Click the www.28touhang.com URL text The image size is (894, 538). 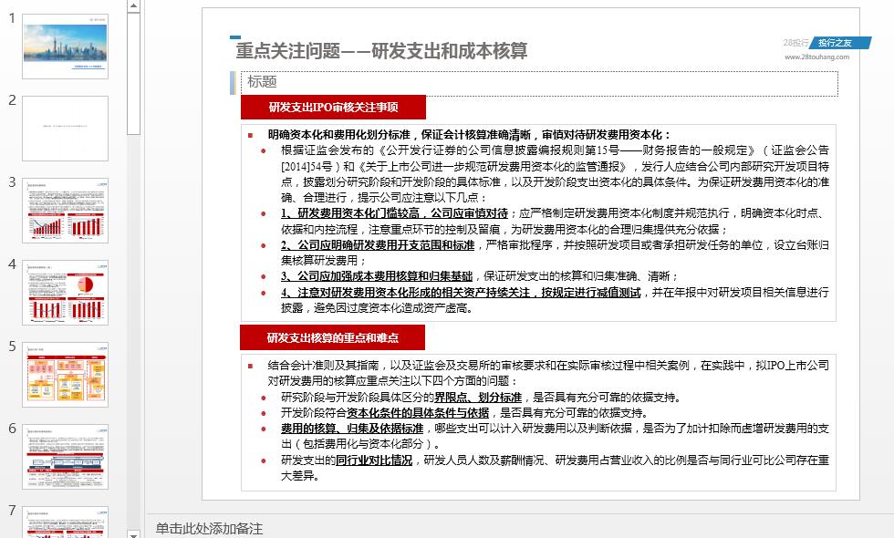[x=816, y=57]
